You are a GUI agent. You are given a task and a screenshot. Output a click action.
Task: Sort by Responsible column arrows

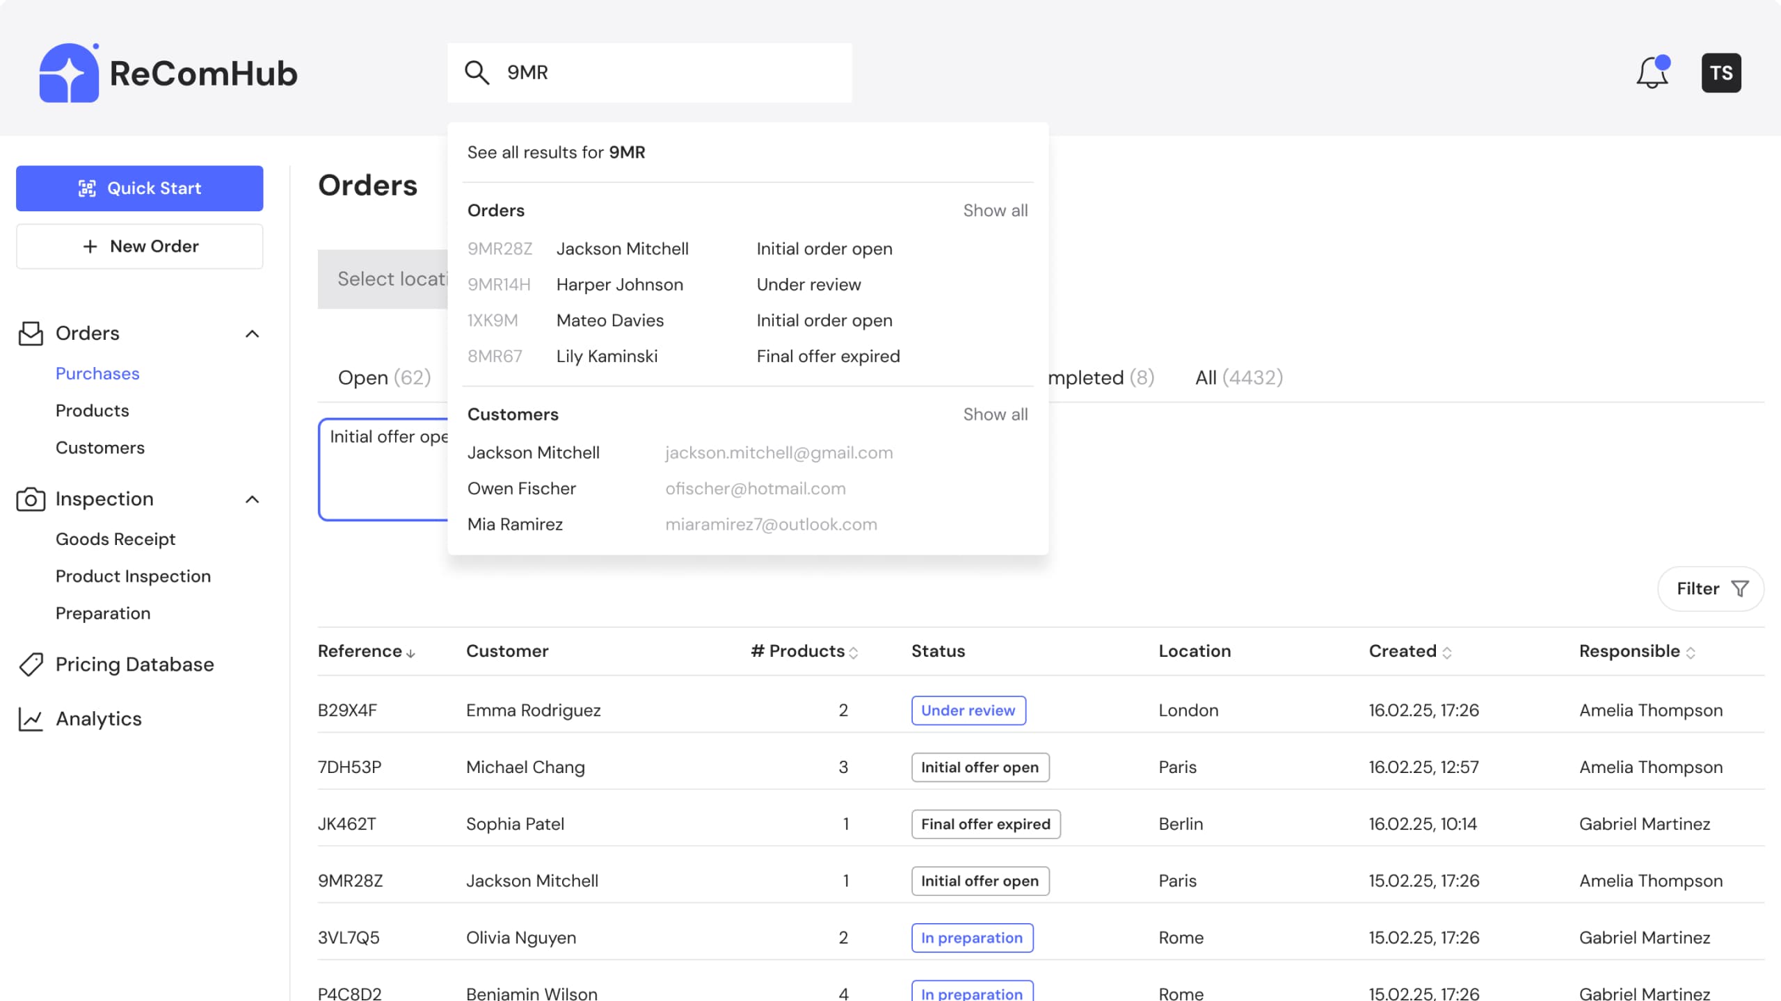[x=1691, y=653]
